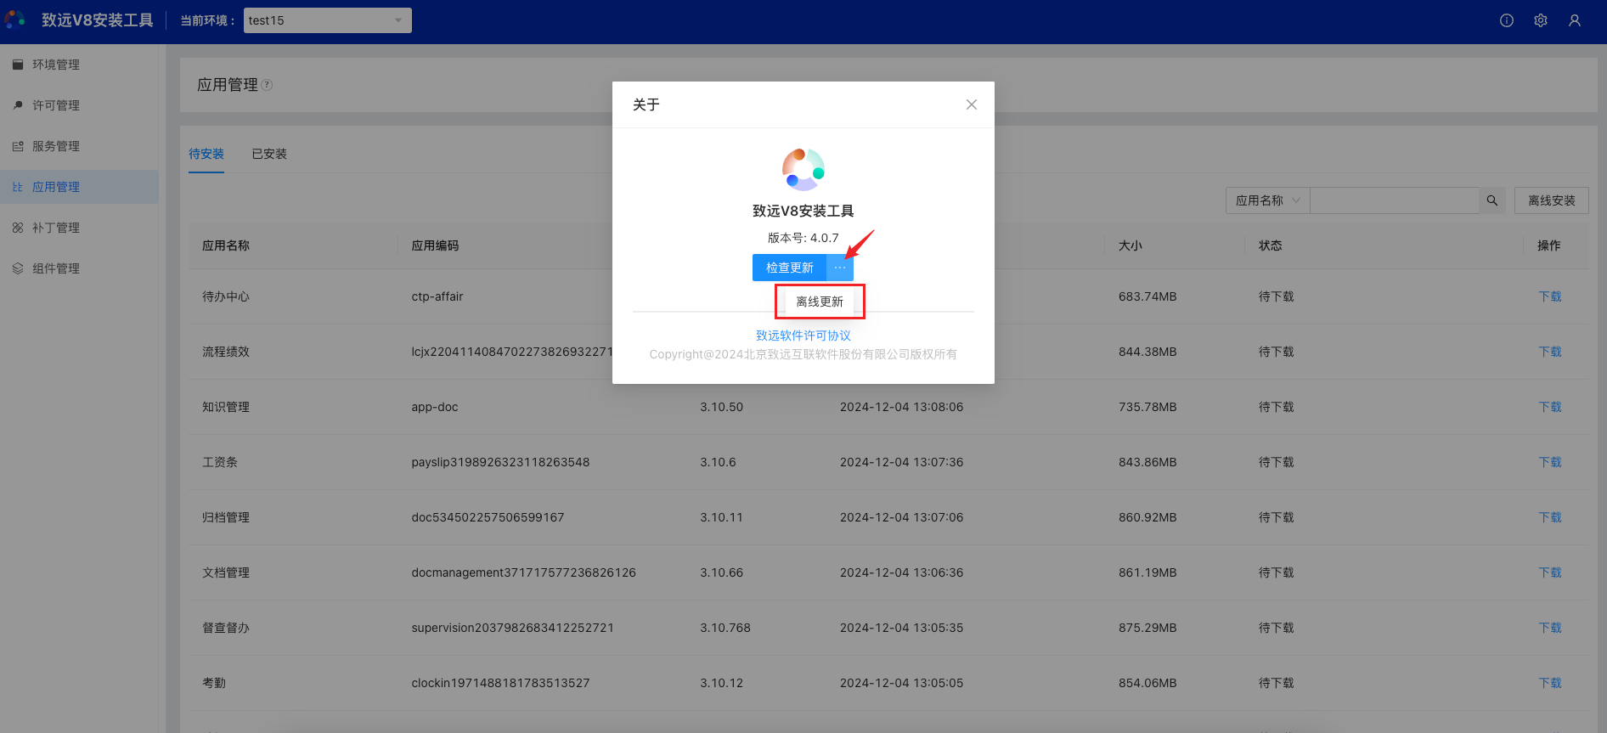Click the 735.78MB size value
This screenshot has height=733, width=1607.
point(1147,407)
